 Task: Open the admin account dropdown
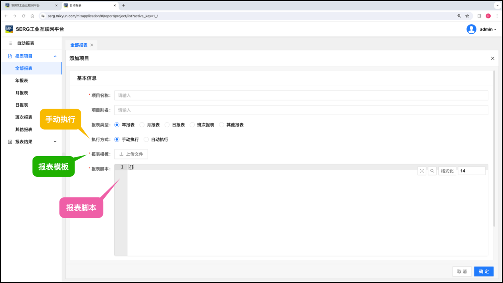(488, 29)
